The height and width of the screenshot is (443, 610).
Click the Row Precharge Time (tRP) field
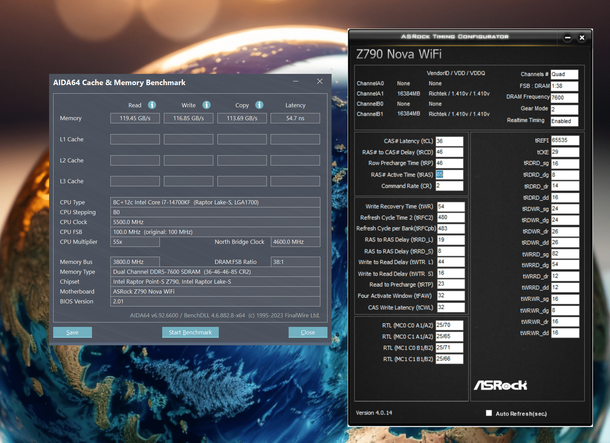click(449, 163)
